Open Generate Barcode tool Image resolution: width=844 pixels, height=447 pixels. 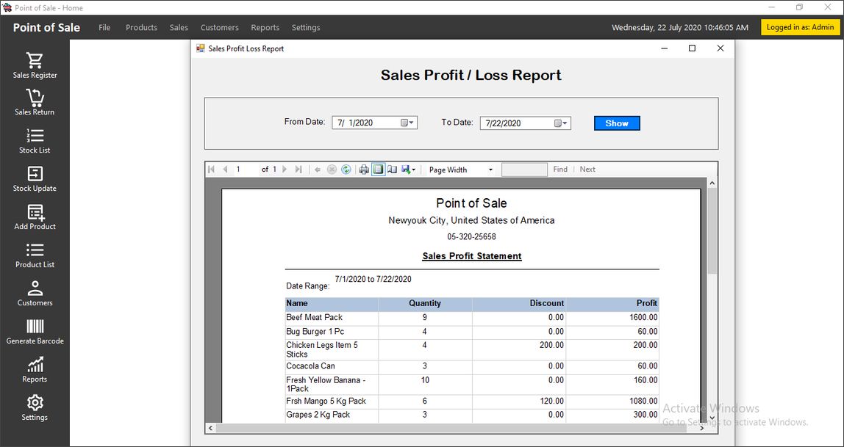pos(35,331)
